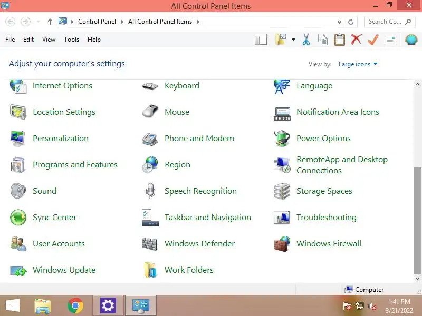Open the Power Options battery icon
This screenshot has width=422, height=316.
pos(282,138)
